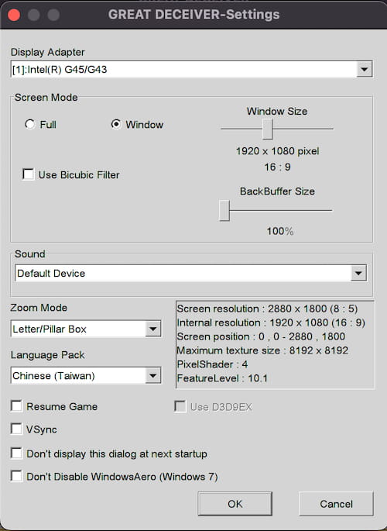
Task: Click the 100% BackBuffer value label
Action: click(x=280, y=231)
